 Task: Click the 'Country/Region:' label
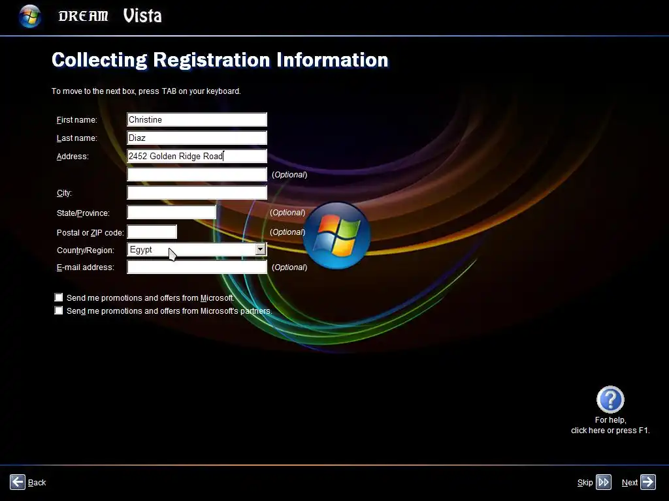[x=86, y=250]
